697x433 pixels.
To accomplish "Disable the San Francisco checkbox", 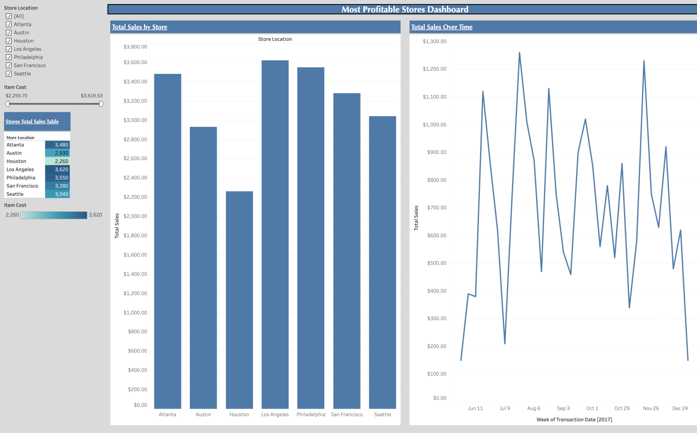I will tap(8, 65).
